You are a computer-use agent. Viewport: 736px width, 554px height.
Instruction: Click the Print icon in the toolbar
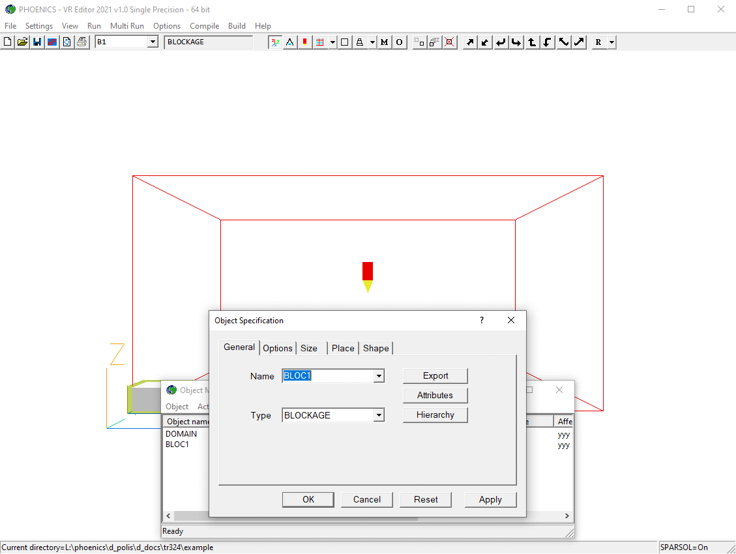(x=81, y=42)
